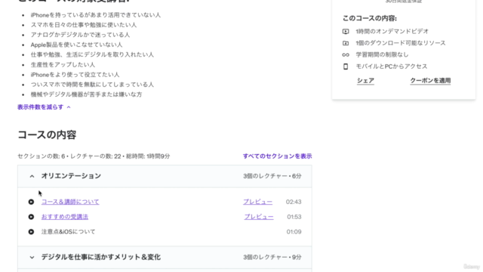Click 学習期間の制限なし text
The height and width of the screenshot is (272, 483).
click(x=382, y=55)
